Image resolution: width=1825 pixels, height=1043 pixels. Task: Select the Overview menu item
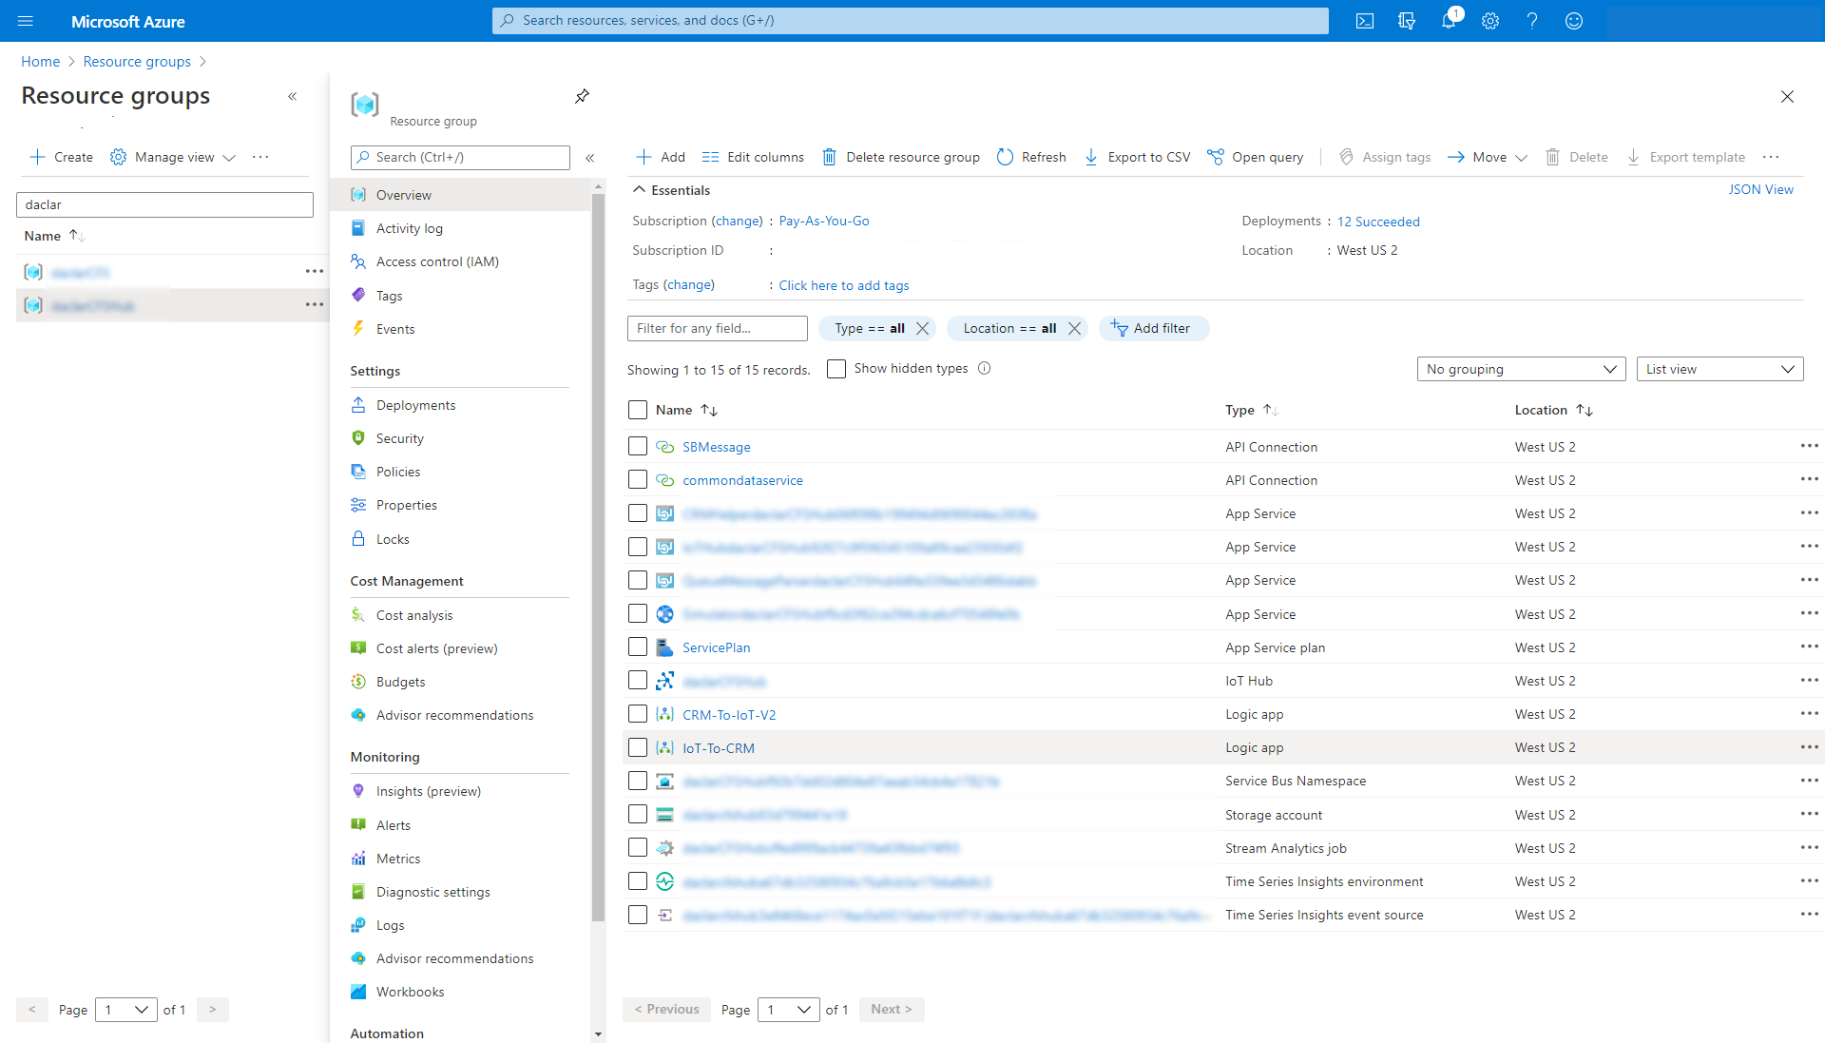tap(404, 194)
